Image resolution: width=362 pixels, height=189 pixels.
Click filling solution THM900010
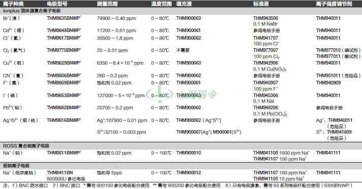[x=189, y=153]
